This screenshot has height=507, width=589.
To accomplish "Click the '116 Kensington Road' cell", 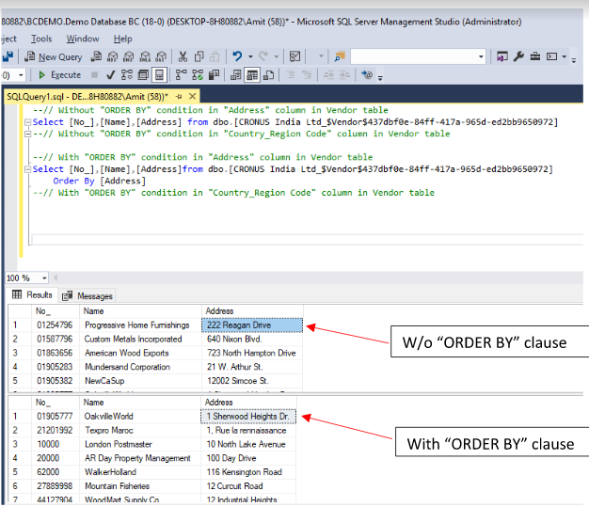I will [x=248, y=472].
